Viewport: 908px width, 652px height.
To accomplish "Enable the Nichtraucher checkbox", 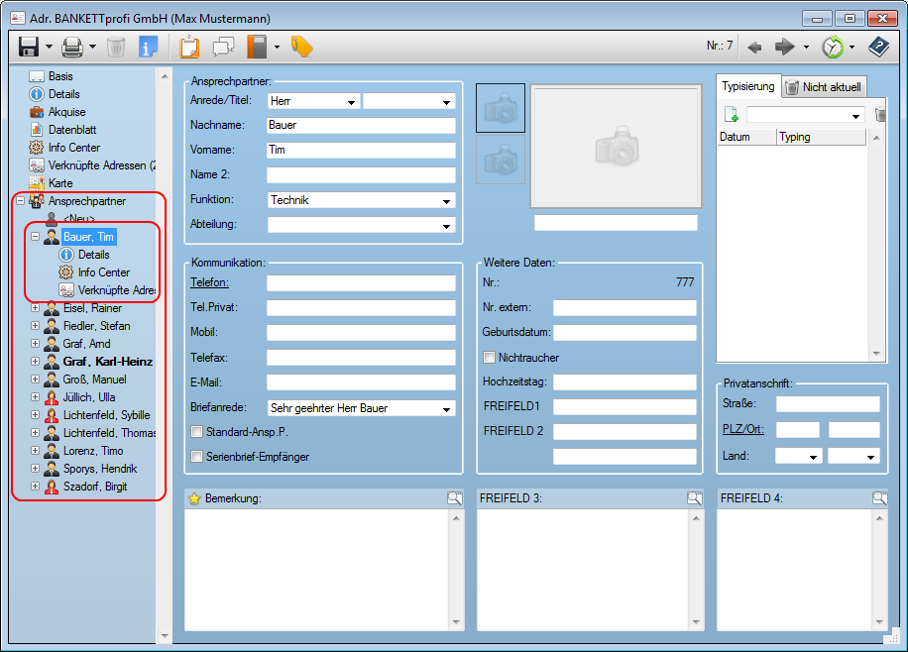I will (x=489, y=358).
